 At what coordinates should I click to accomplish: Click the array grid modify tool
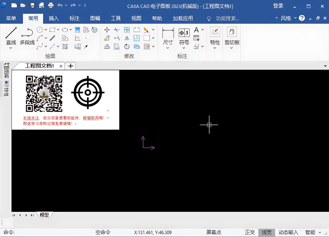(127, 30)
